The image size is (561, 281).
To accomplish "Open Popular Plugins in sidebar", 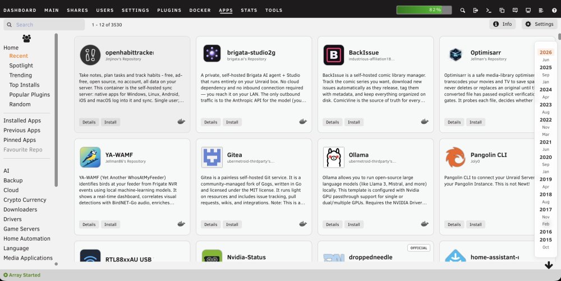I will pos(30,94).
